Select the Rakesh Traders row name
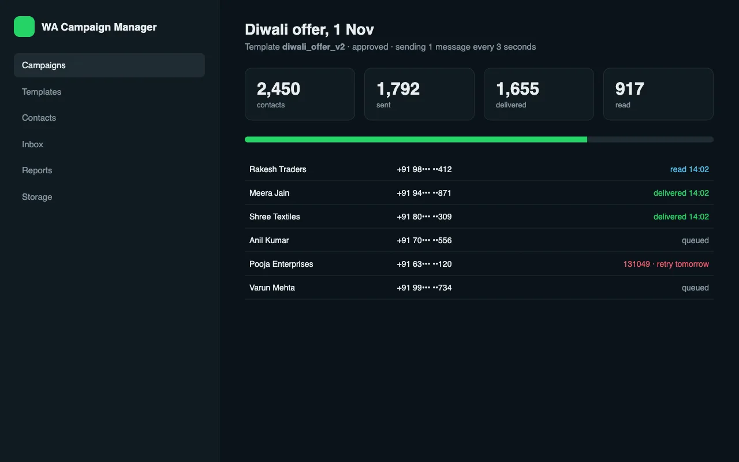The height and width of the screenshot is (462, 739). pyautogui.click(x=278, y=169)
